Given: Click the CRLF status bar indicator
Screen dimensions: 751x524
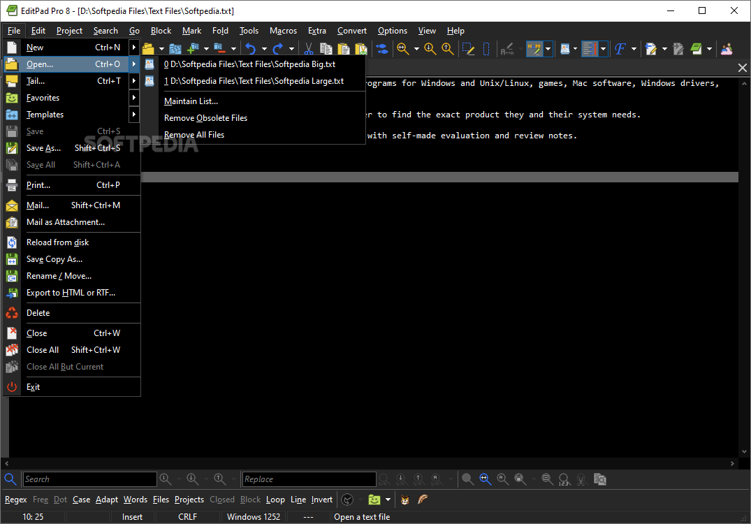Looking at the screenshot, I should pyautogui.click(x=188, y=517).
